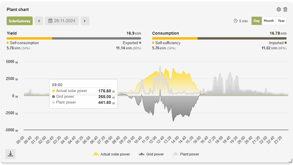The width and height of the screenshot is (293, 165).
Task: Switch to Day view
Action: pos(257,21)
